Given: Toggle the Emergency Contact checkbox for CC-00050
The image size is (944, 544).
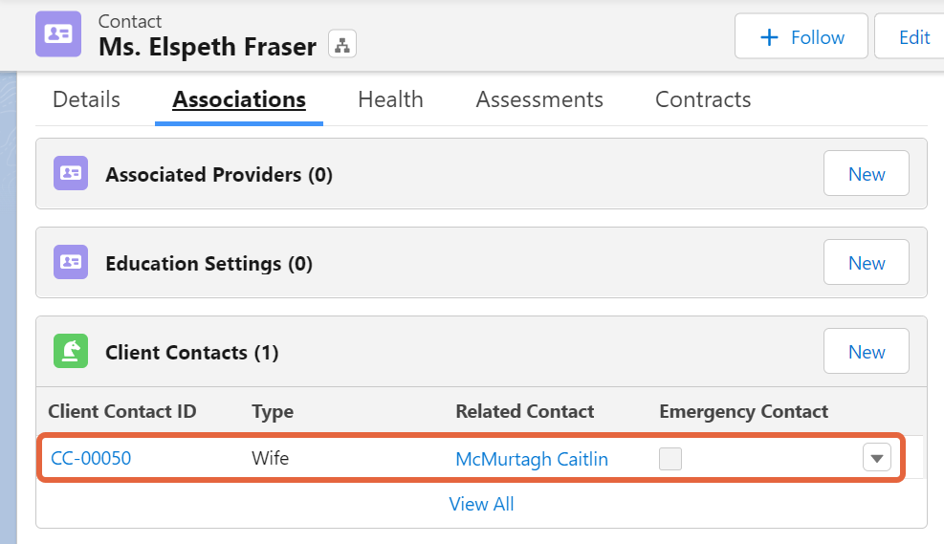Looking at the screenshot, I should [670, 459].
